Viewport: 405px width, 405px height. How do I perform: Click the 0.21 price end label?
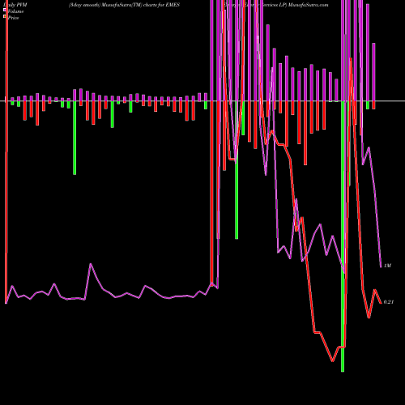(388, 302)
